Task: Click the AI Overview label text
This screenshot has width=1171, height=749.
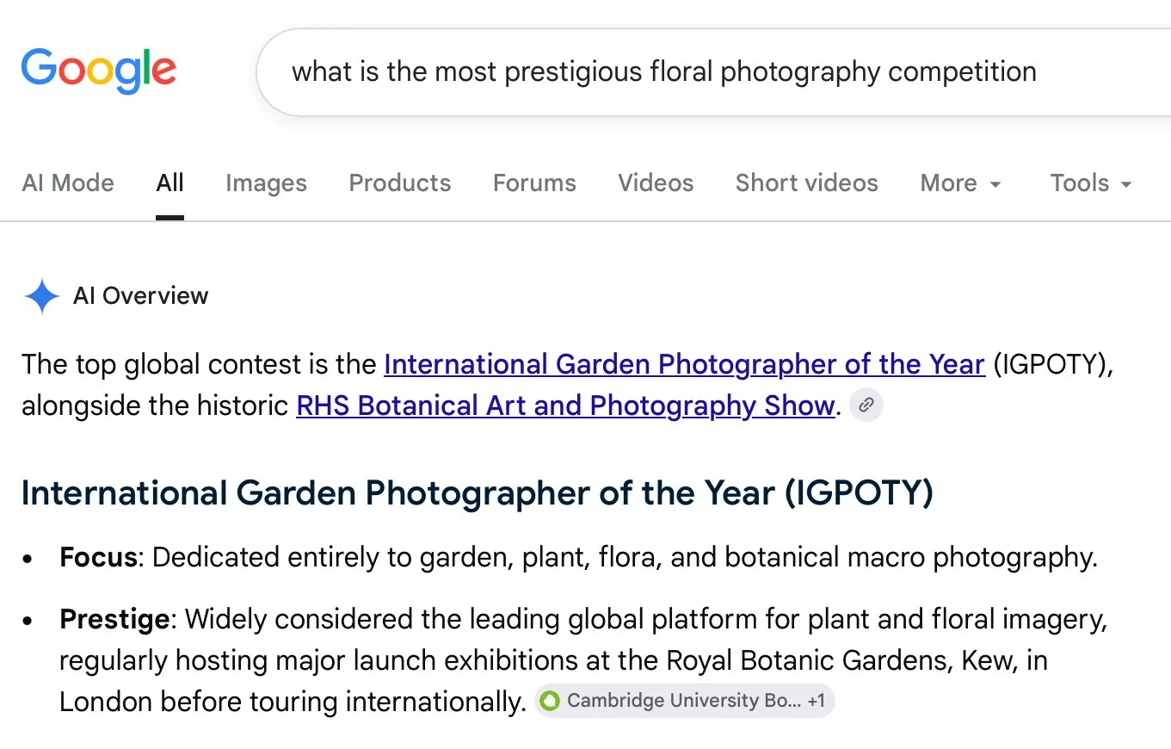Action: 140,296
